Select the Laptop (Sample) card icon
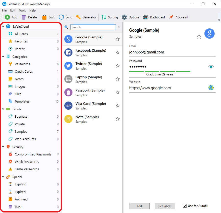 (68, 79)
